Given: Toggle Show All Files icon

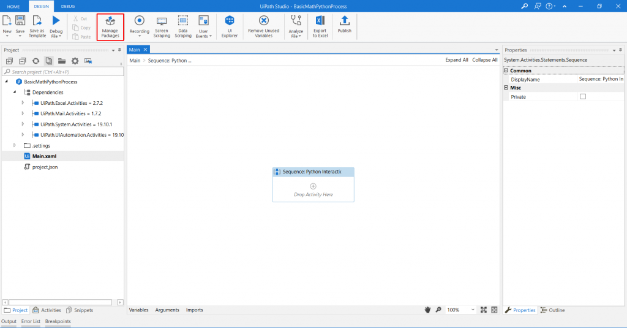Looking at the screenshot, I should (x=49, y=61).
